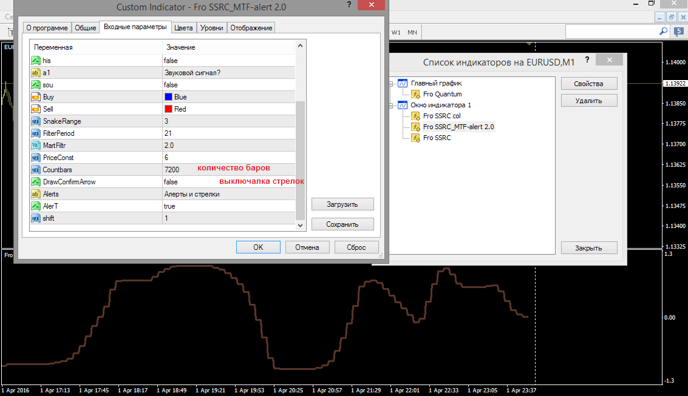Click the Red color swatch for Sell
This screenshot has height=396, width=688.
tap(168, 109)
